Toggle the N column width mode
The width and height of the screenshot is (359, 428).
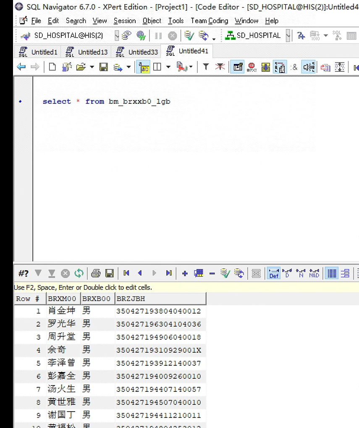(x=301, y=273)
